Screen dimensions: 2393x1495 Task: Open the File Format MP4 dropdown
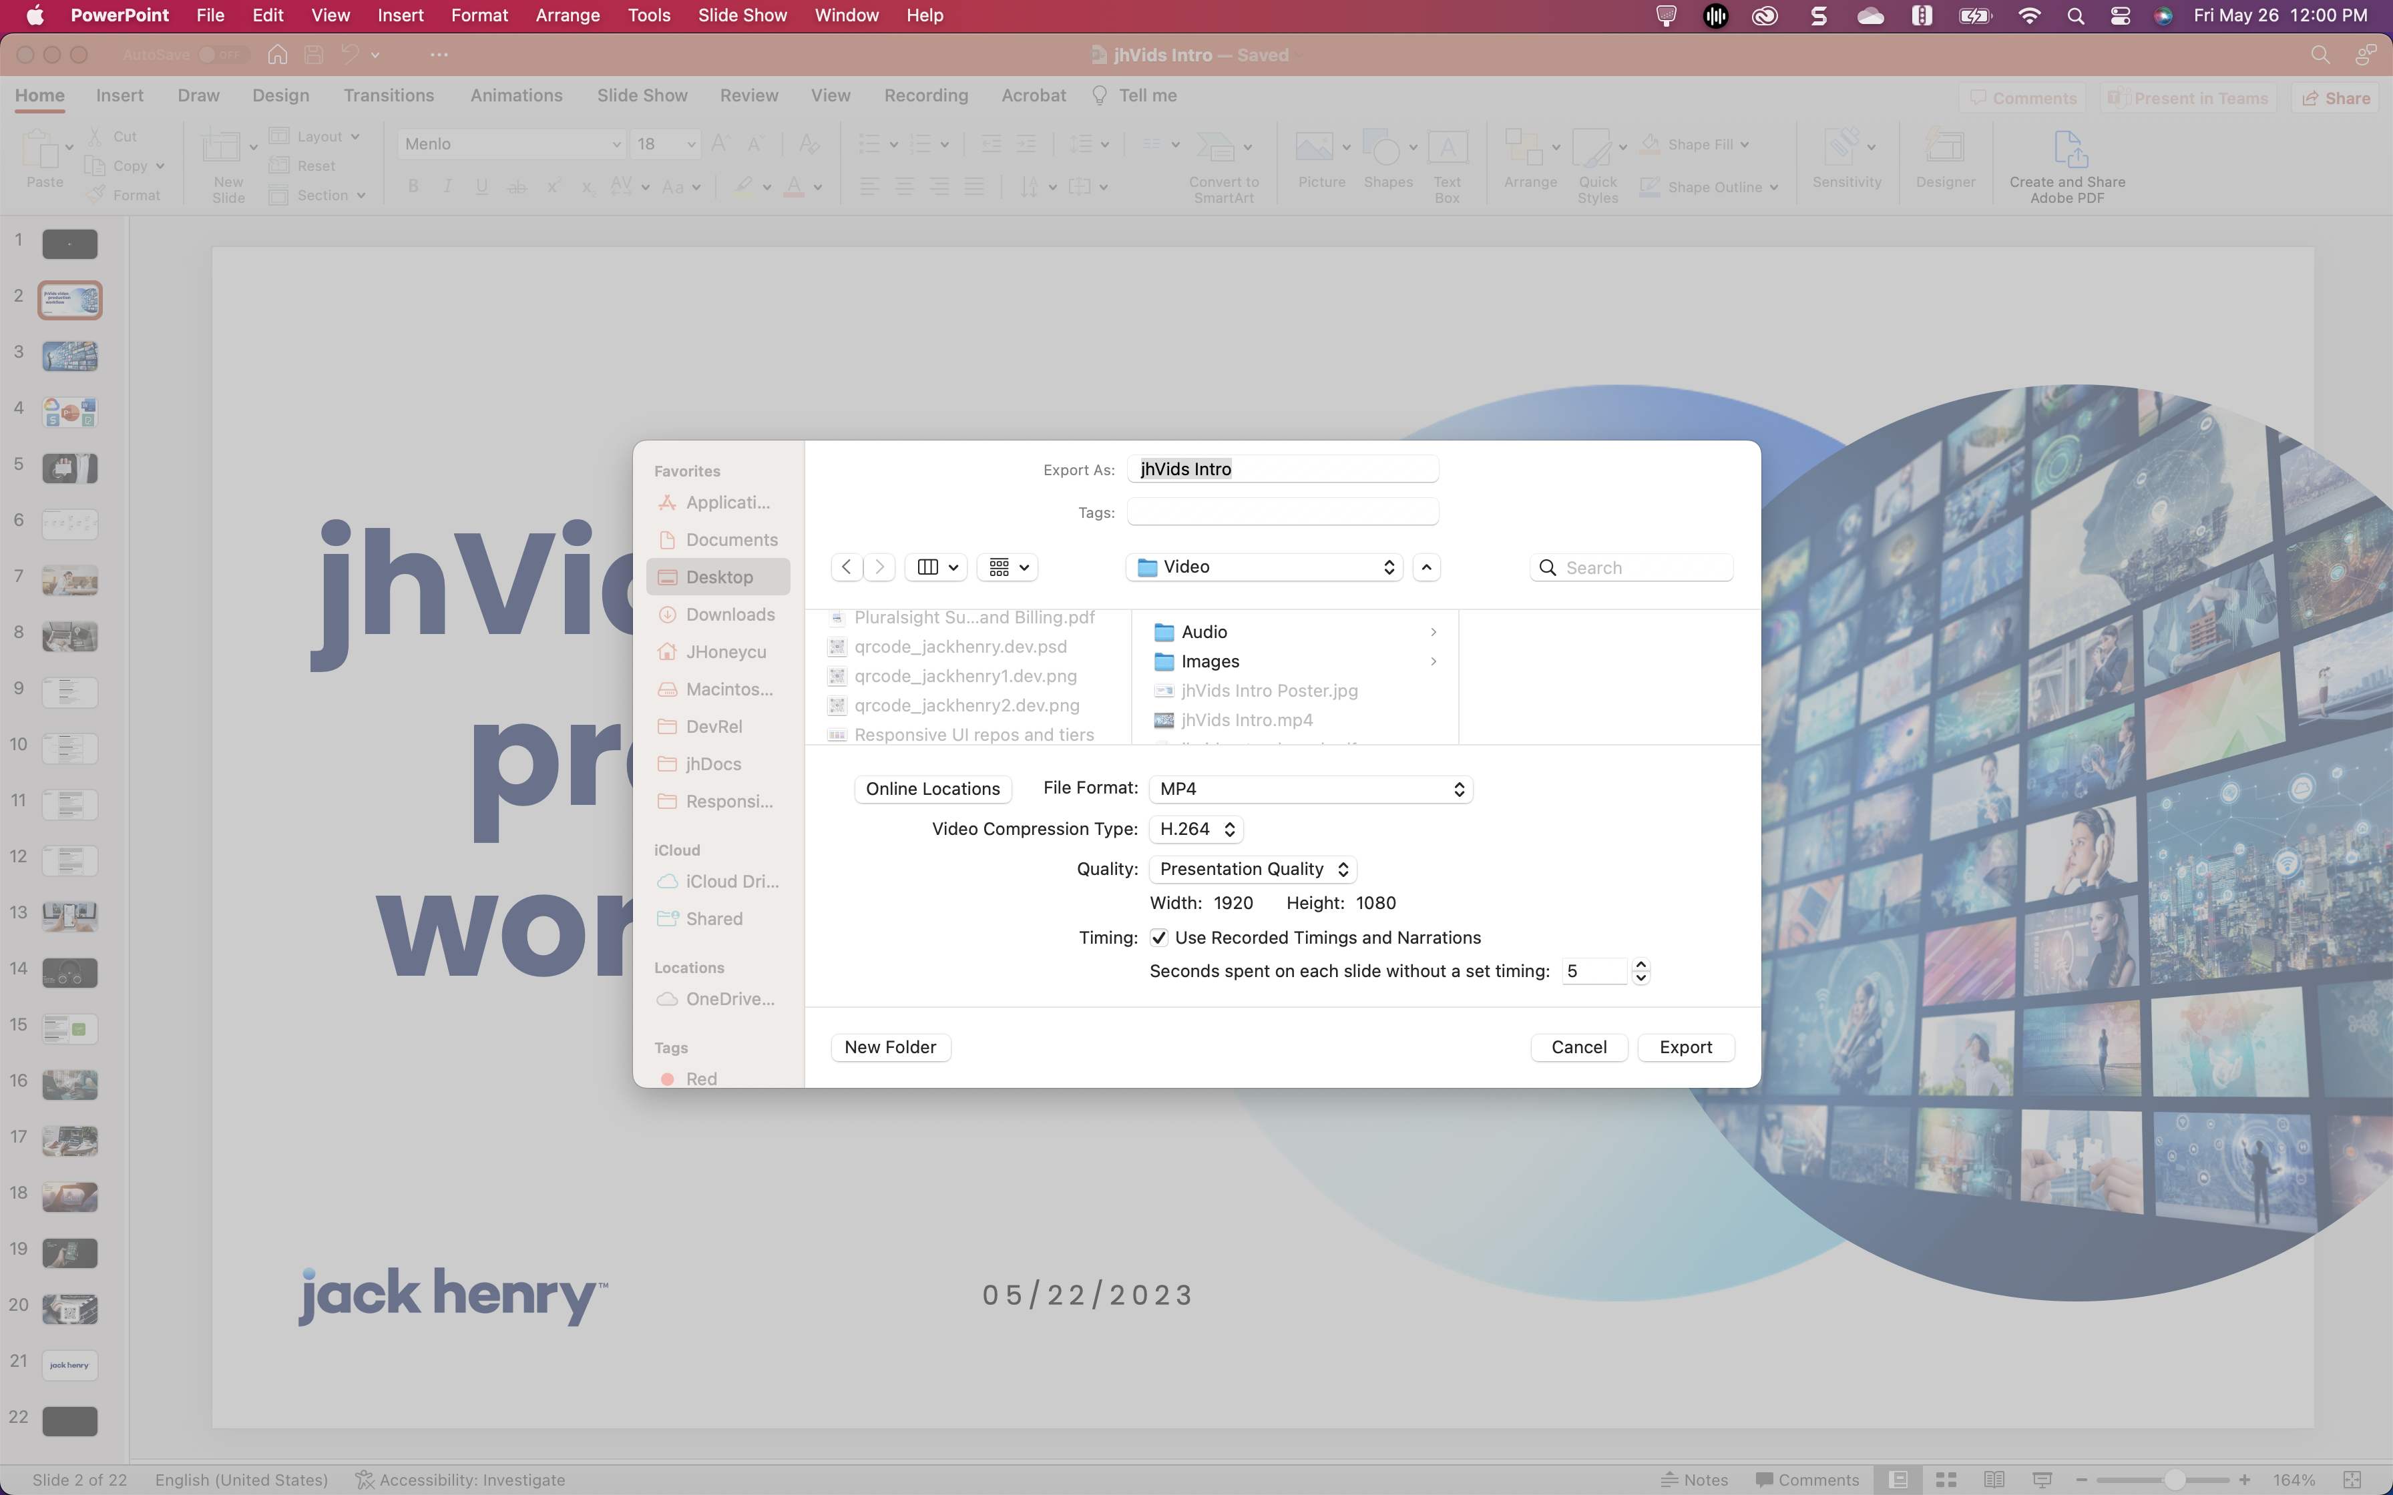coord(1310,789)
